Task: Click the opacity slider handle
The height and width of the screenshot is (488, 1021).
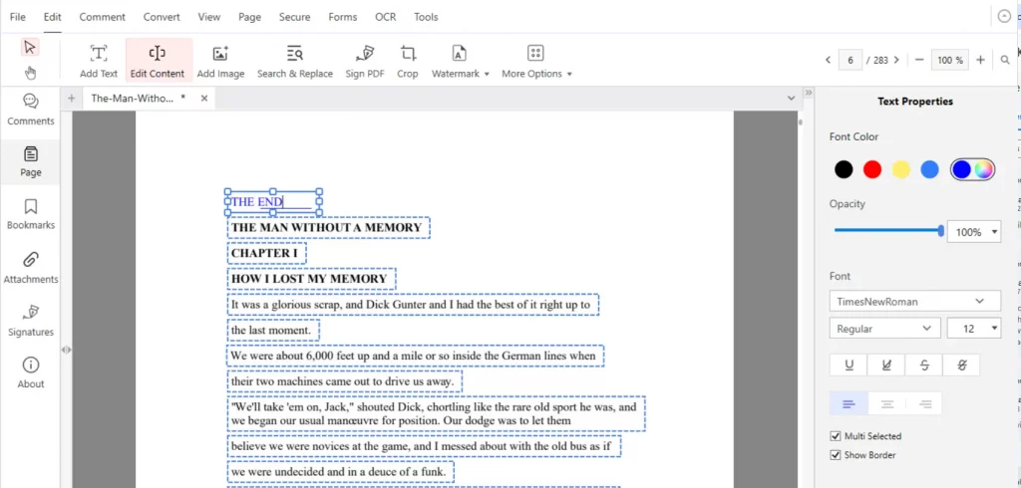Action: coord(940,230)
